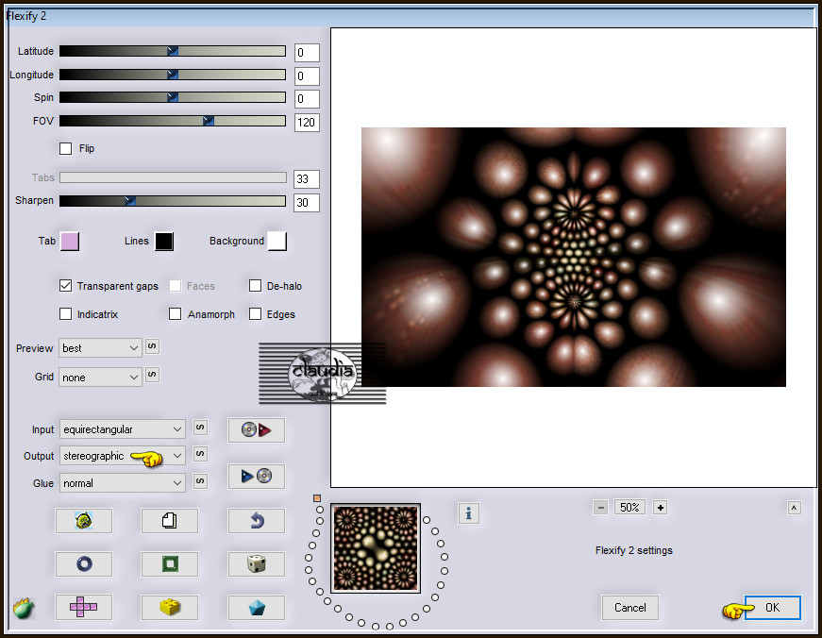This screenshot has height=638, width=822.
Task: Click the 50% zoom level button
Action: [x=629, y=508]
